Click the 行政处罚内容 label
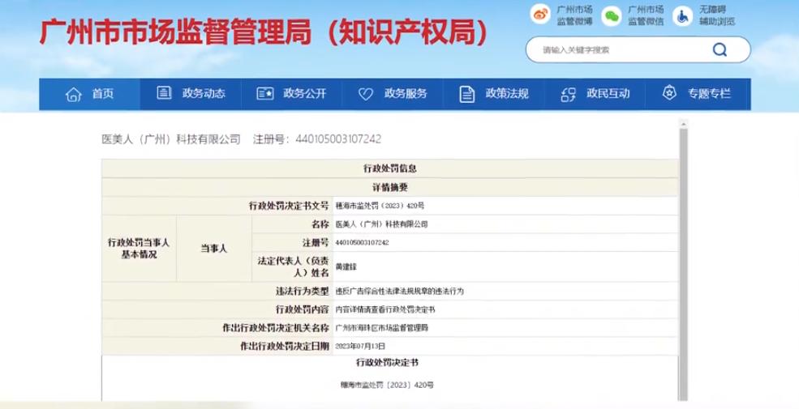 click(303, 310)
